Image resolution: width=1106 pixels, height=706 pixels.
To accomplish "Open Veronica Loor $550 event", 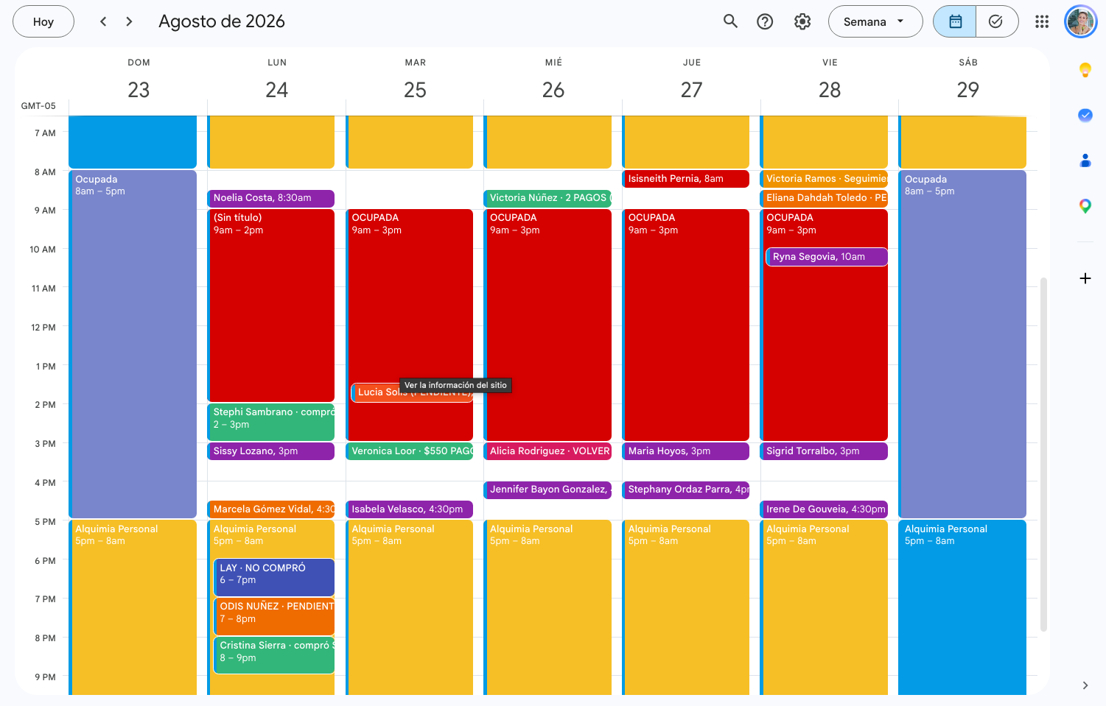I will [410, 451].
